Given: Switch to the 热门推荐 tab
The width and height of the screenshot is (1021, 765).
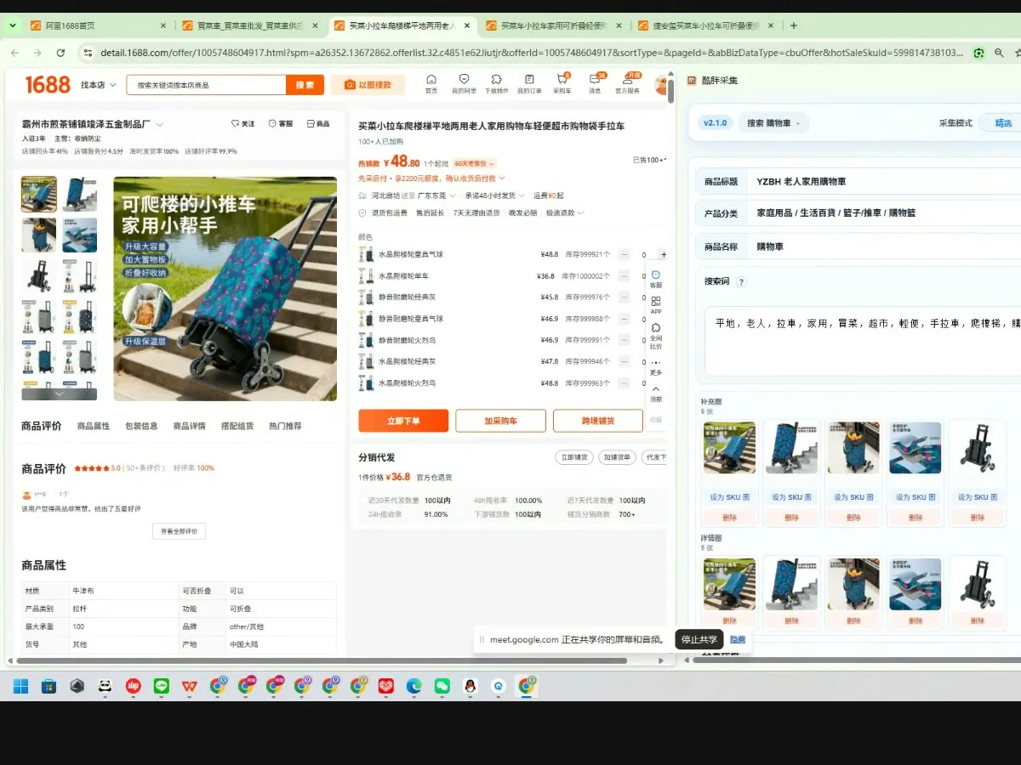Looking at the screenshot, I should click(x=285, y=426).
